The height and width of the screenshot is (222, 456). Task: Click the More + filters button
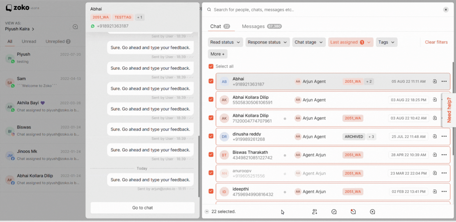click(218, 54)
